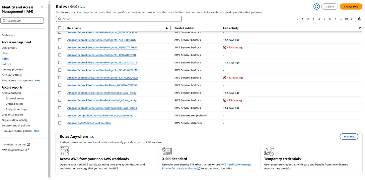Check the O5M65WGLM2D role checkbox
The height and width of the screenshot is (180, 365).
coord(60,70)
